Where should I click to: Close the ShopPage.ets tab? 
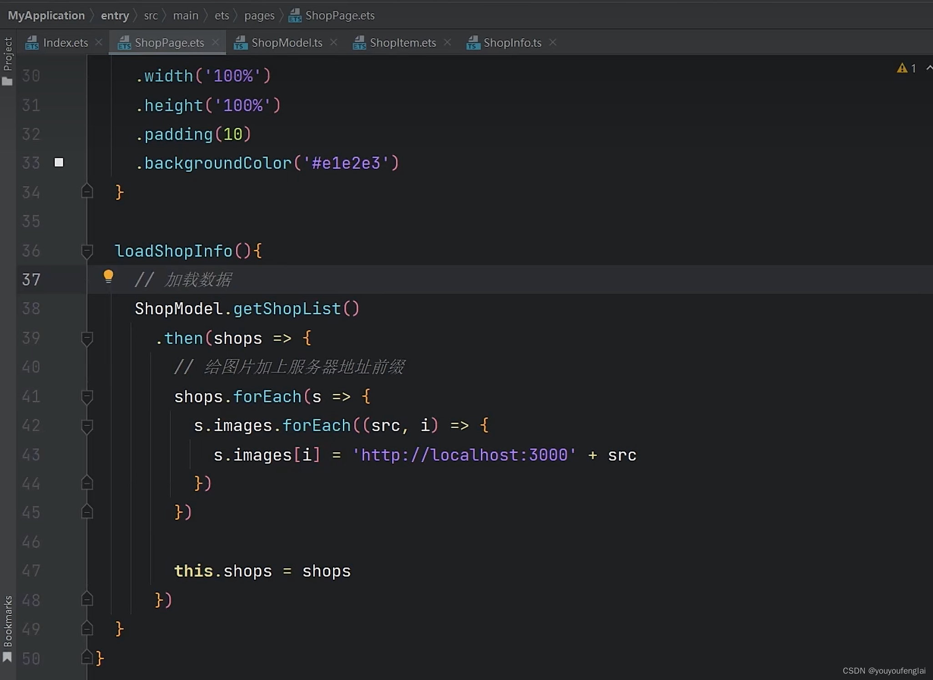(x=215, y=42)
